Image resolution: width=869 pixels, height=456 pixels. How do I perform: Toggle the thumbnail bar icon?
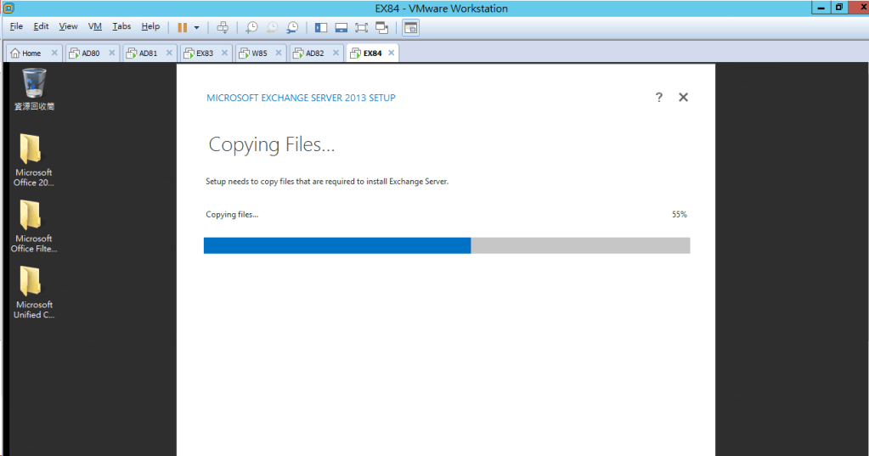[341, 27]
